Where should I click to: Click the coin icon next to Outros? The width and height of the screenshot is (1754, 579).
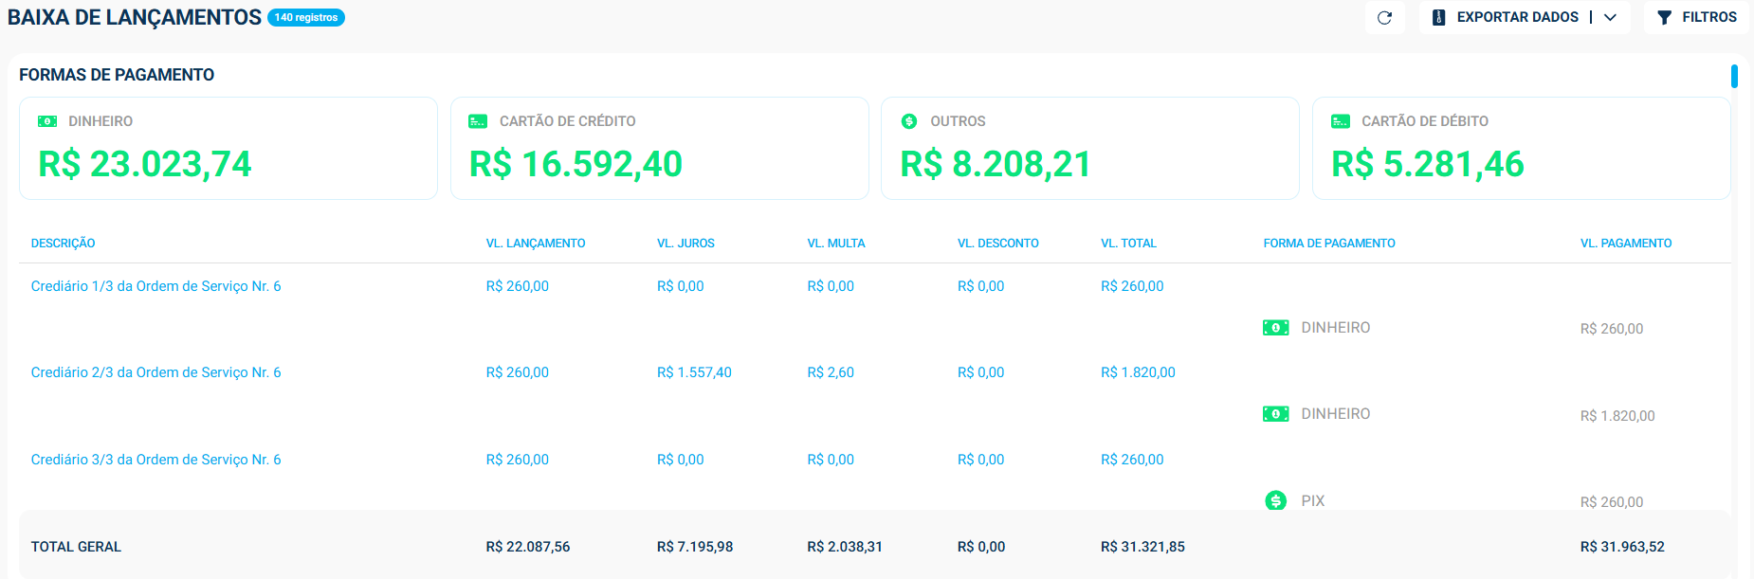coord(909,121)
